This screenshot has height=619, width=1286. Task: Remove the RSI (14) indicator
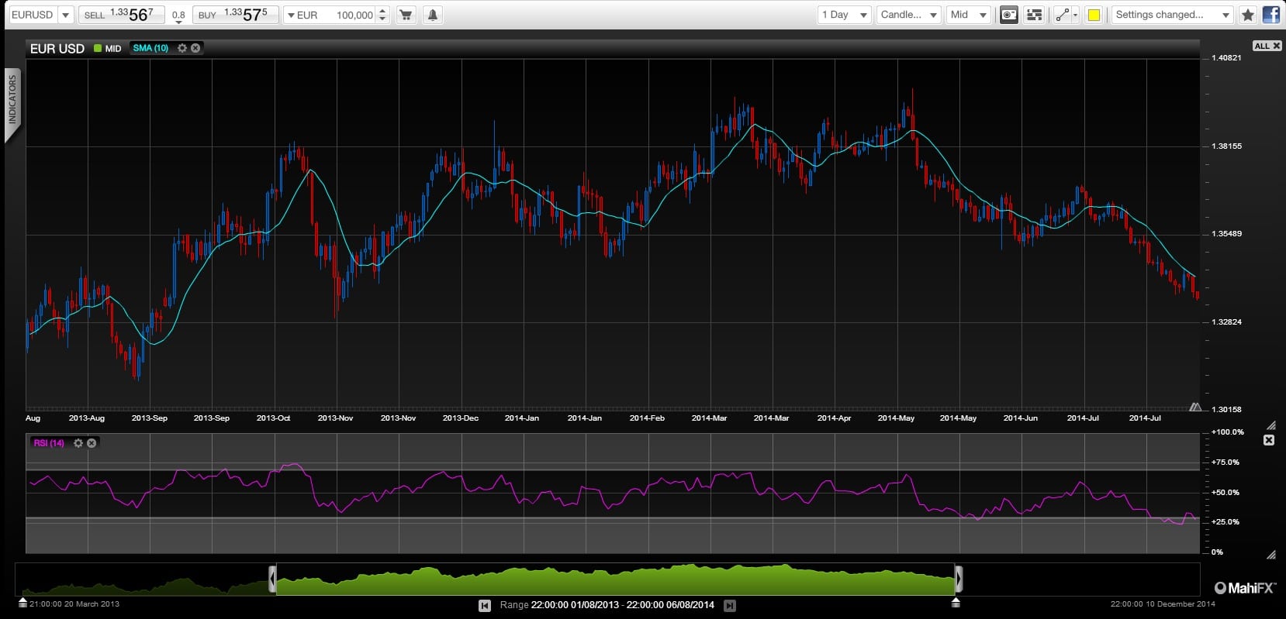[92, 443]
